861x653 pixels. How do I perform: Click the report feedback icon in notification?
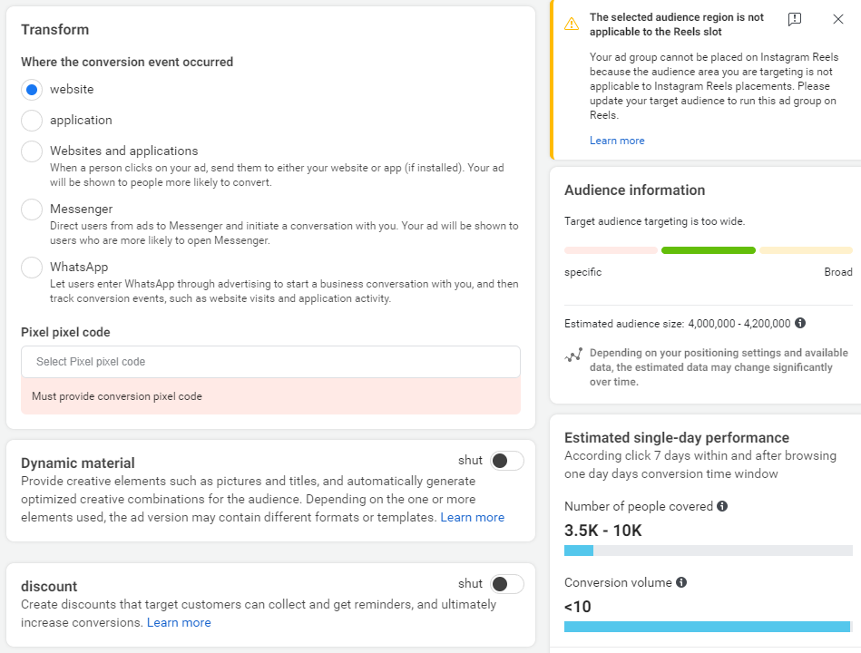click(x=795, y=19)
